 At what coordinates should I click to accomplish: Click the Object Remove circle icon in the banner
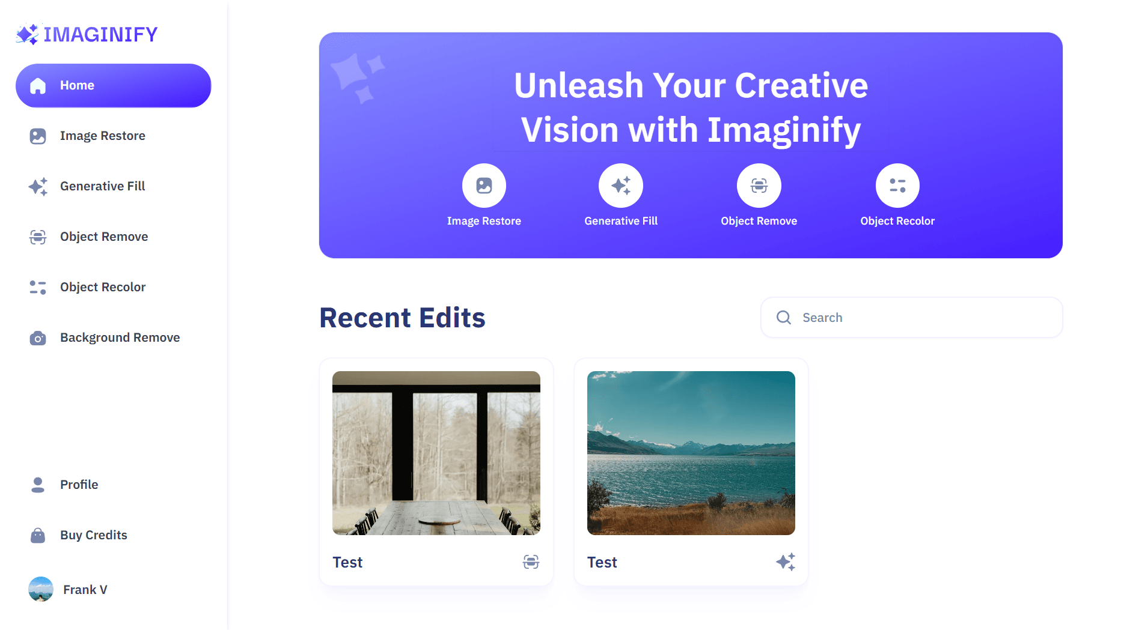(759, 186)
